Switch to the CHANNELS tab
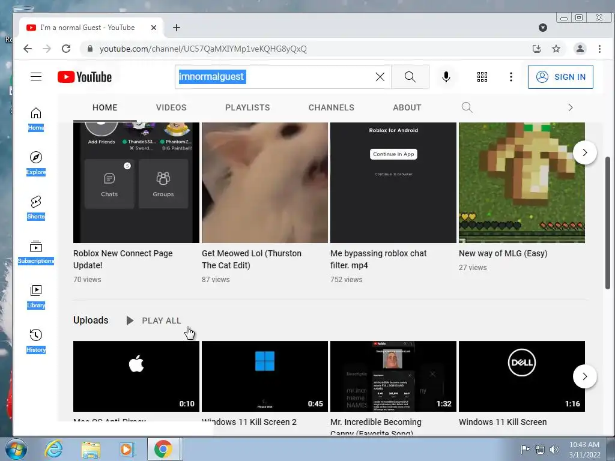This screenshot has width=615, height=461. (332, 107)
